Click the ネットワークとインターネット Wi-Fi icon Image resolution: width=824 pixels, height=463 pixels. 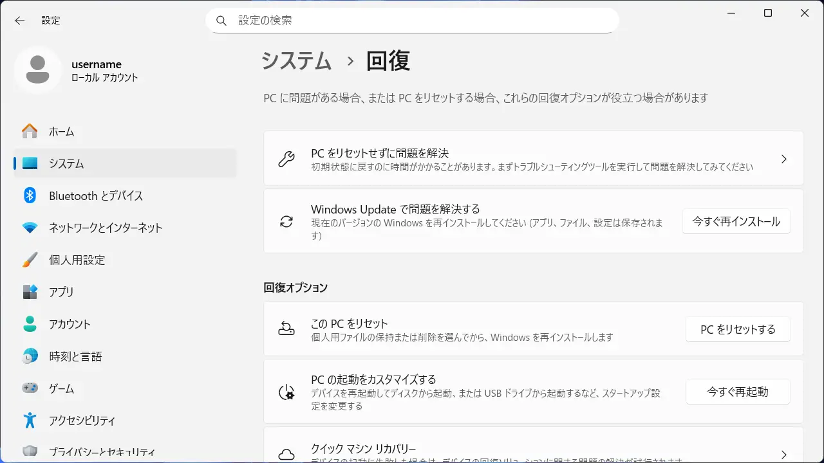point(30,228)
